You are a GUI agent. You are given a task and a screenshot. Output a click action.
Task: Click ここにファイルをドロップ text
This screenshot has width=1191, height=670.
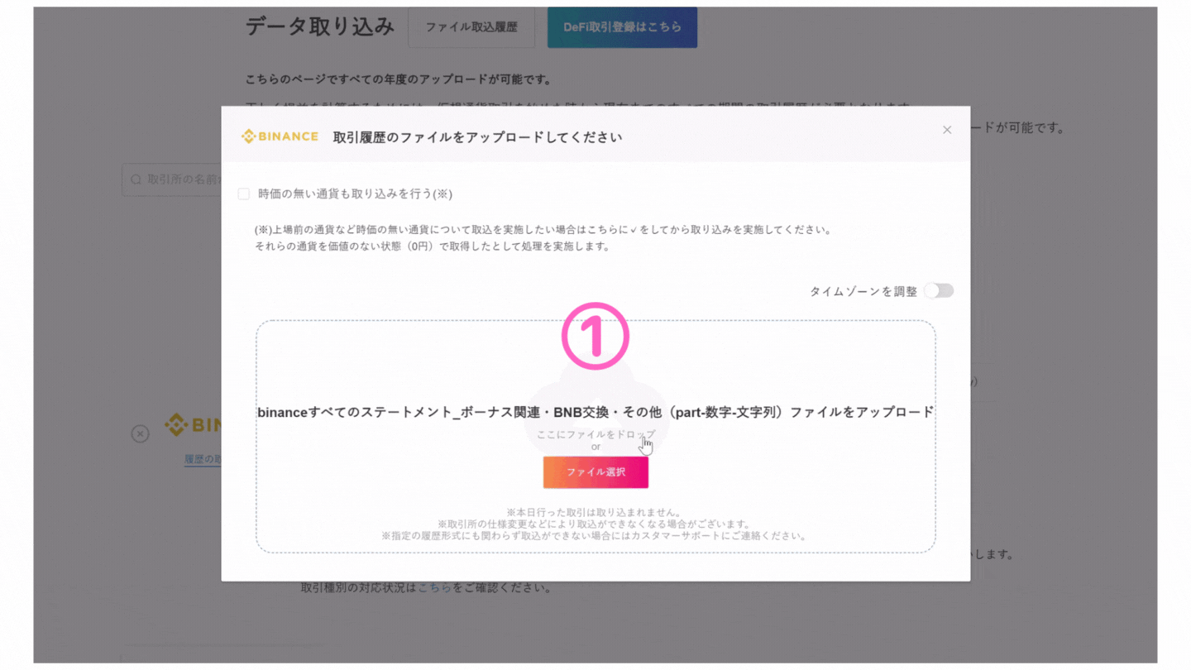point(595,434)
